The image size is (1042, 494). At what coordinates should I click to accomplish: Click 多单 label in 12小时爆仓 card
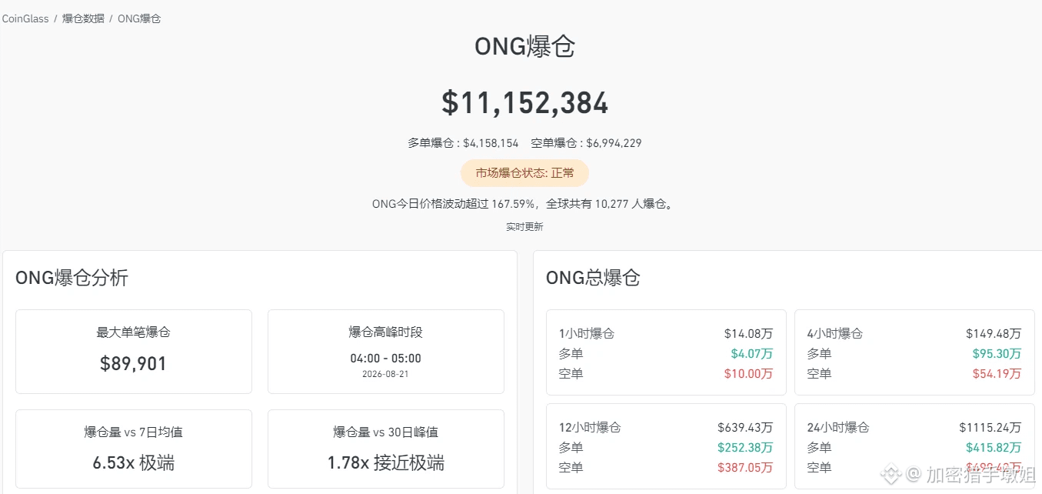coord(571,448)
